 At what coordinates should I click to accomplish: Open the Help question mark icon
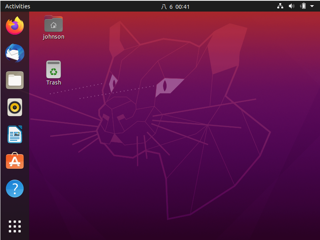click(15, 189)
